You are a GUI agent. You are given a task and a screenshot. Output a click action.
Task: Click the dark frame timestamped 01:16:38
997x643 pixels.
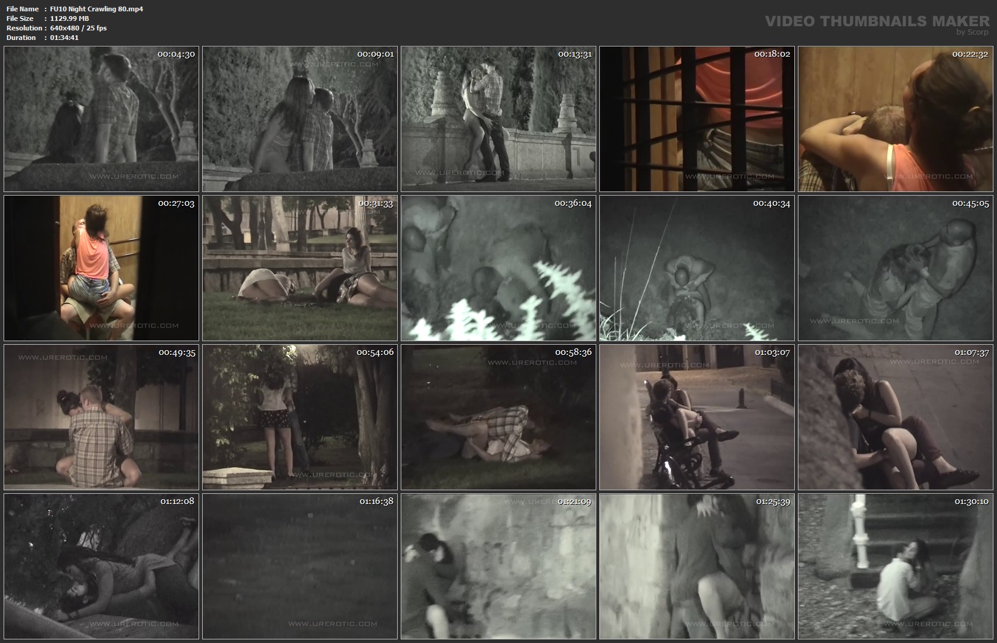300,567
